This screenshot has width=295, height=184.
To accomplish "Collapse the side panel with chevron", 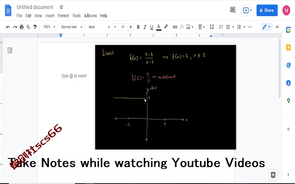I will (288, 174).
